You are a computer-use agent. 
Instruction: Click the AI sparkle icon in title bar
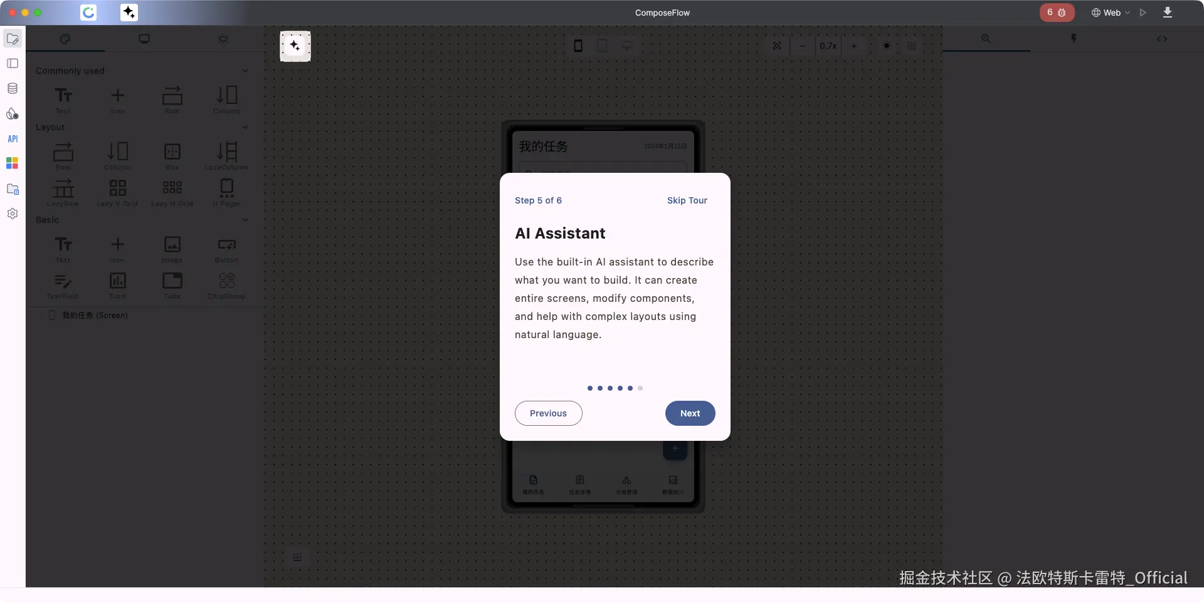pyautogui.click(x=129, y=13)
